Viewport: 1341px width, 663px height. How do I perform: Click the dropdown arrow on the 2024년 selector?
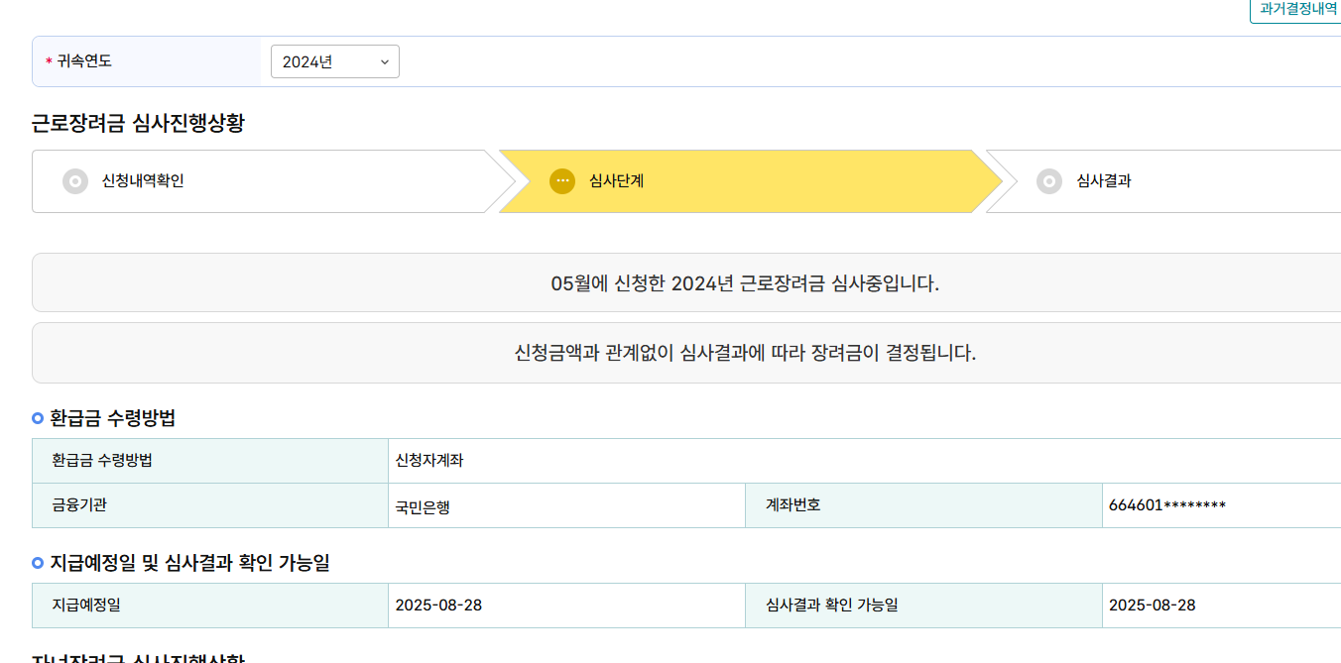click(x=385, y=61)
